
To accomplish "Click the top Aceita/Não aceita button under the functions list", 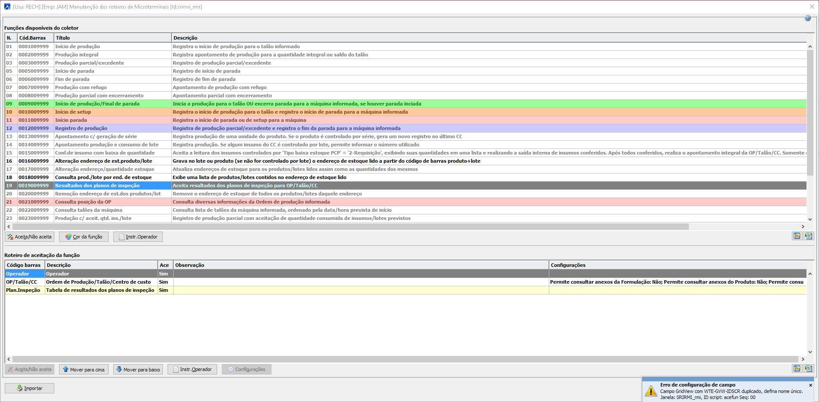I will coord(29,237).
